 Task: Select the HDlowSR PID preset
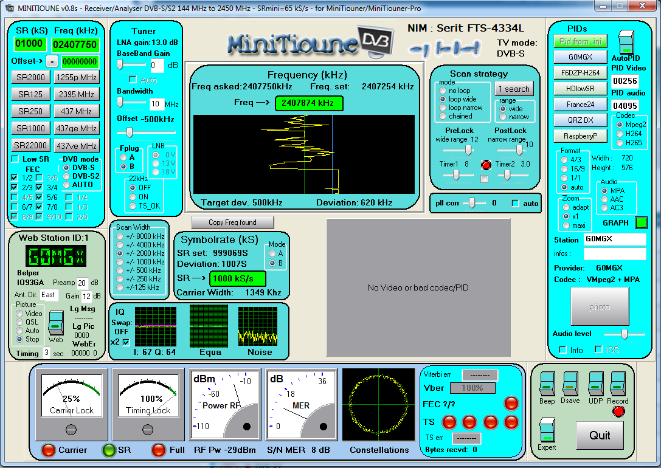[581, 89]
